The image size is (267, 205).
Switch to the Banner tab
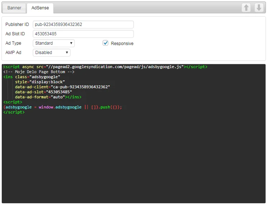click(14, 8)
